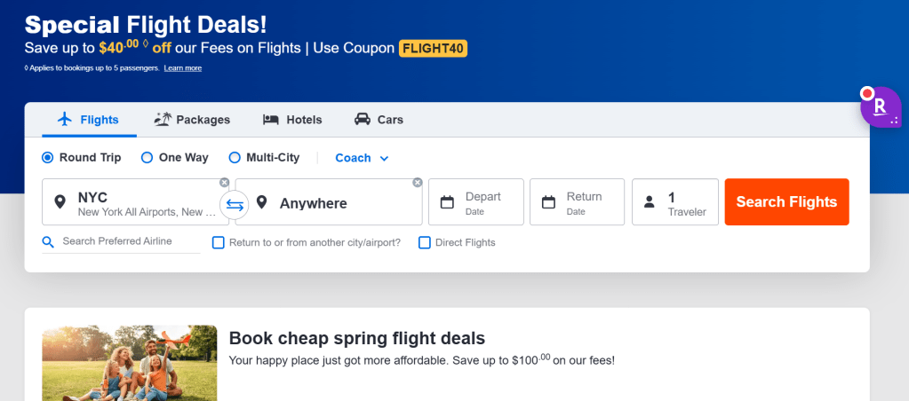Enable the Direct Flights checkbox

coord(425,242)
